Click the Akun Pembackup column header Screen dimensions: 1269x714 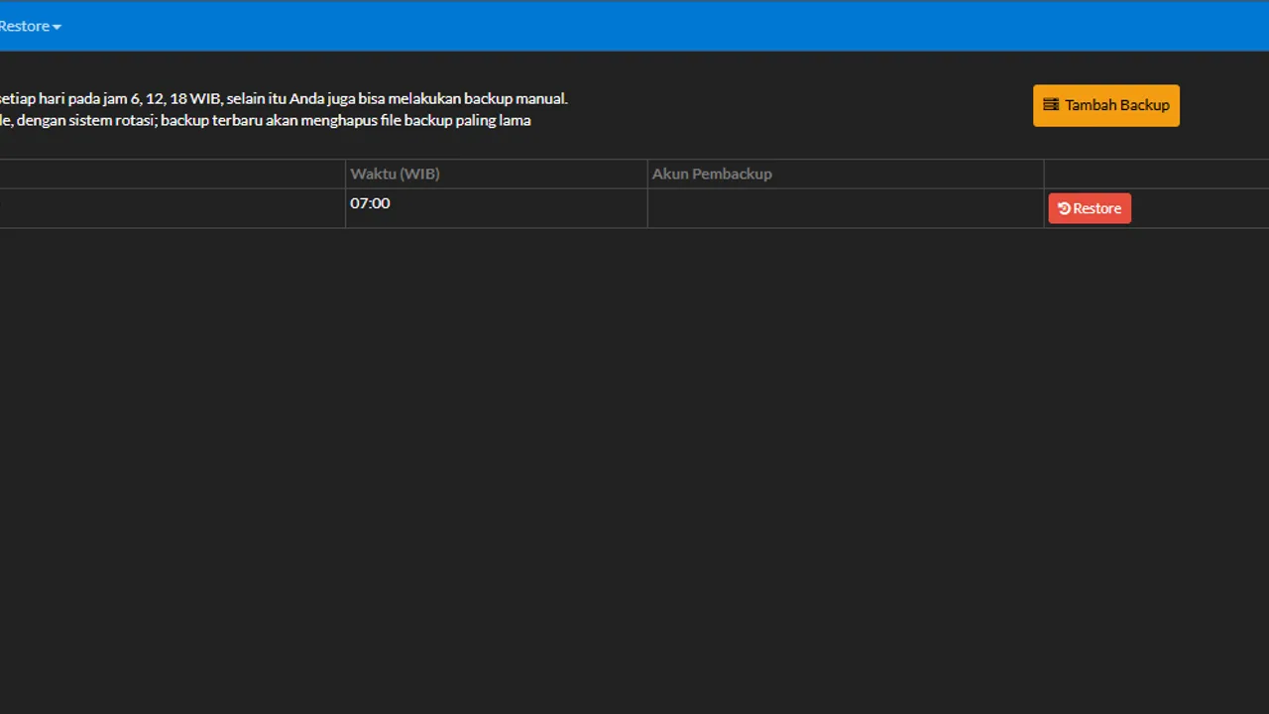pos(846,174)
